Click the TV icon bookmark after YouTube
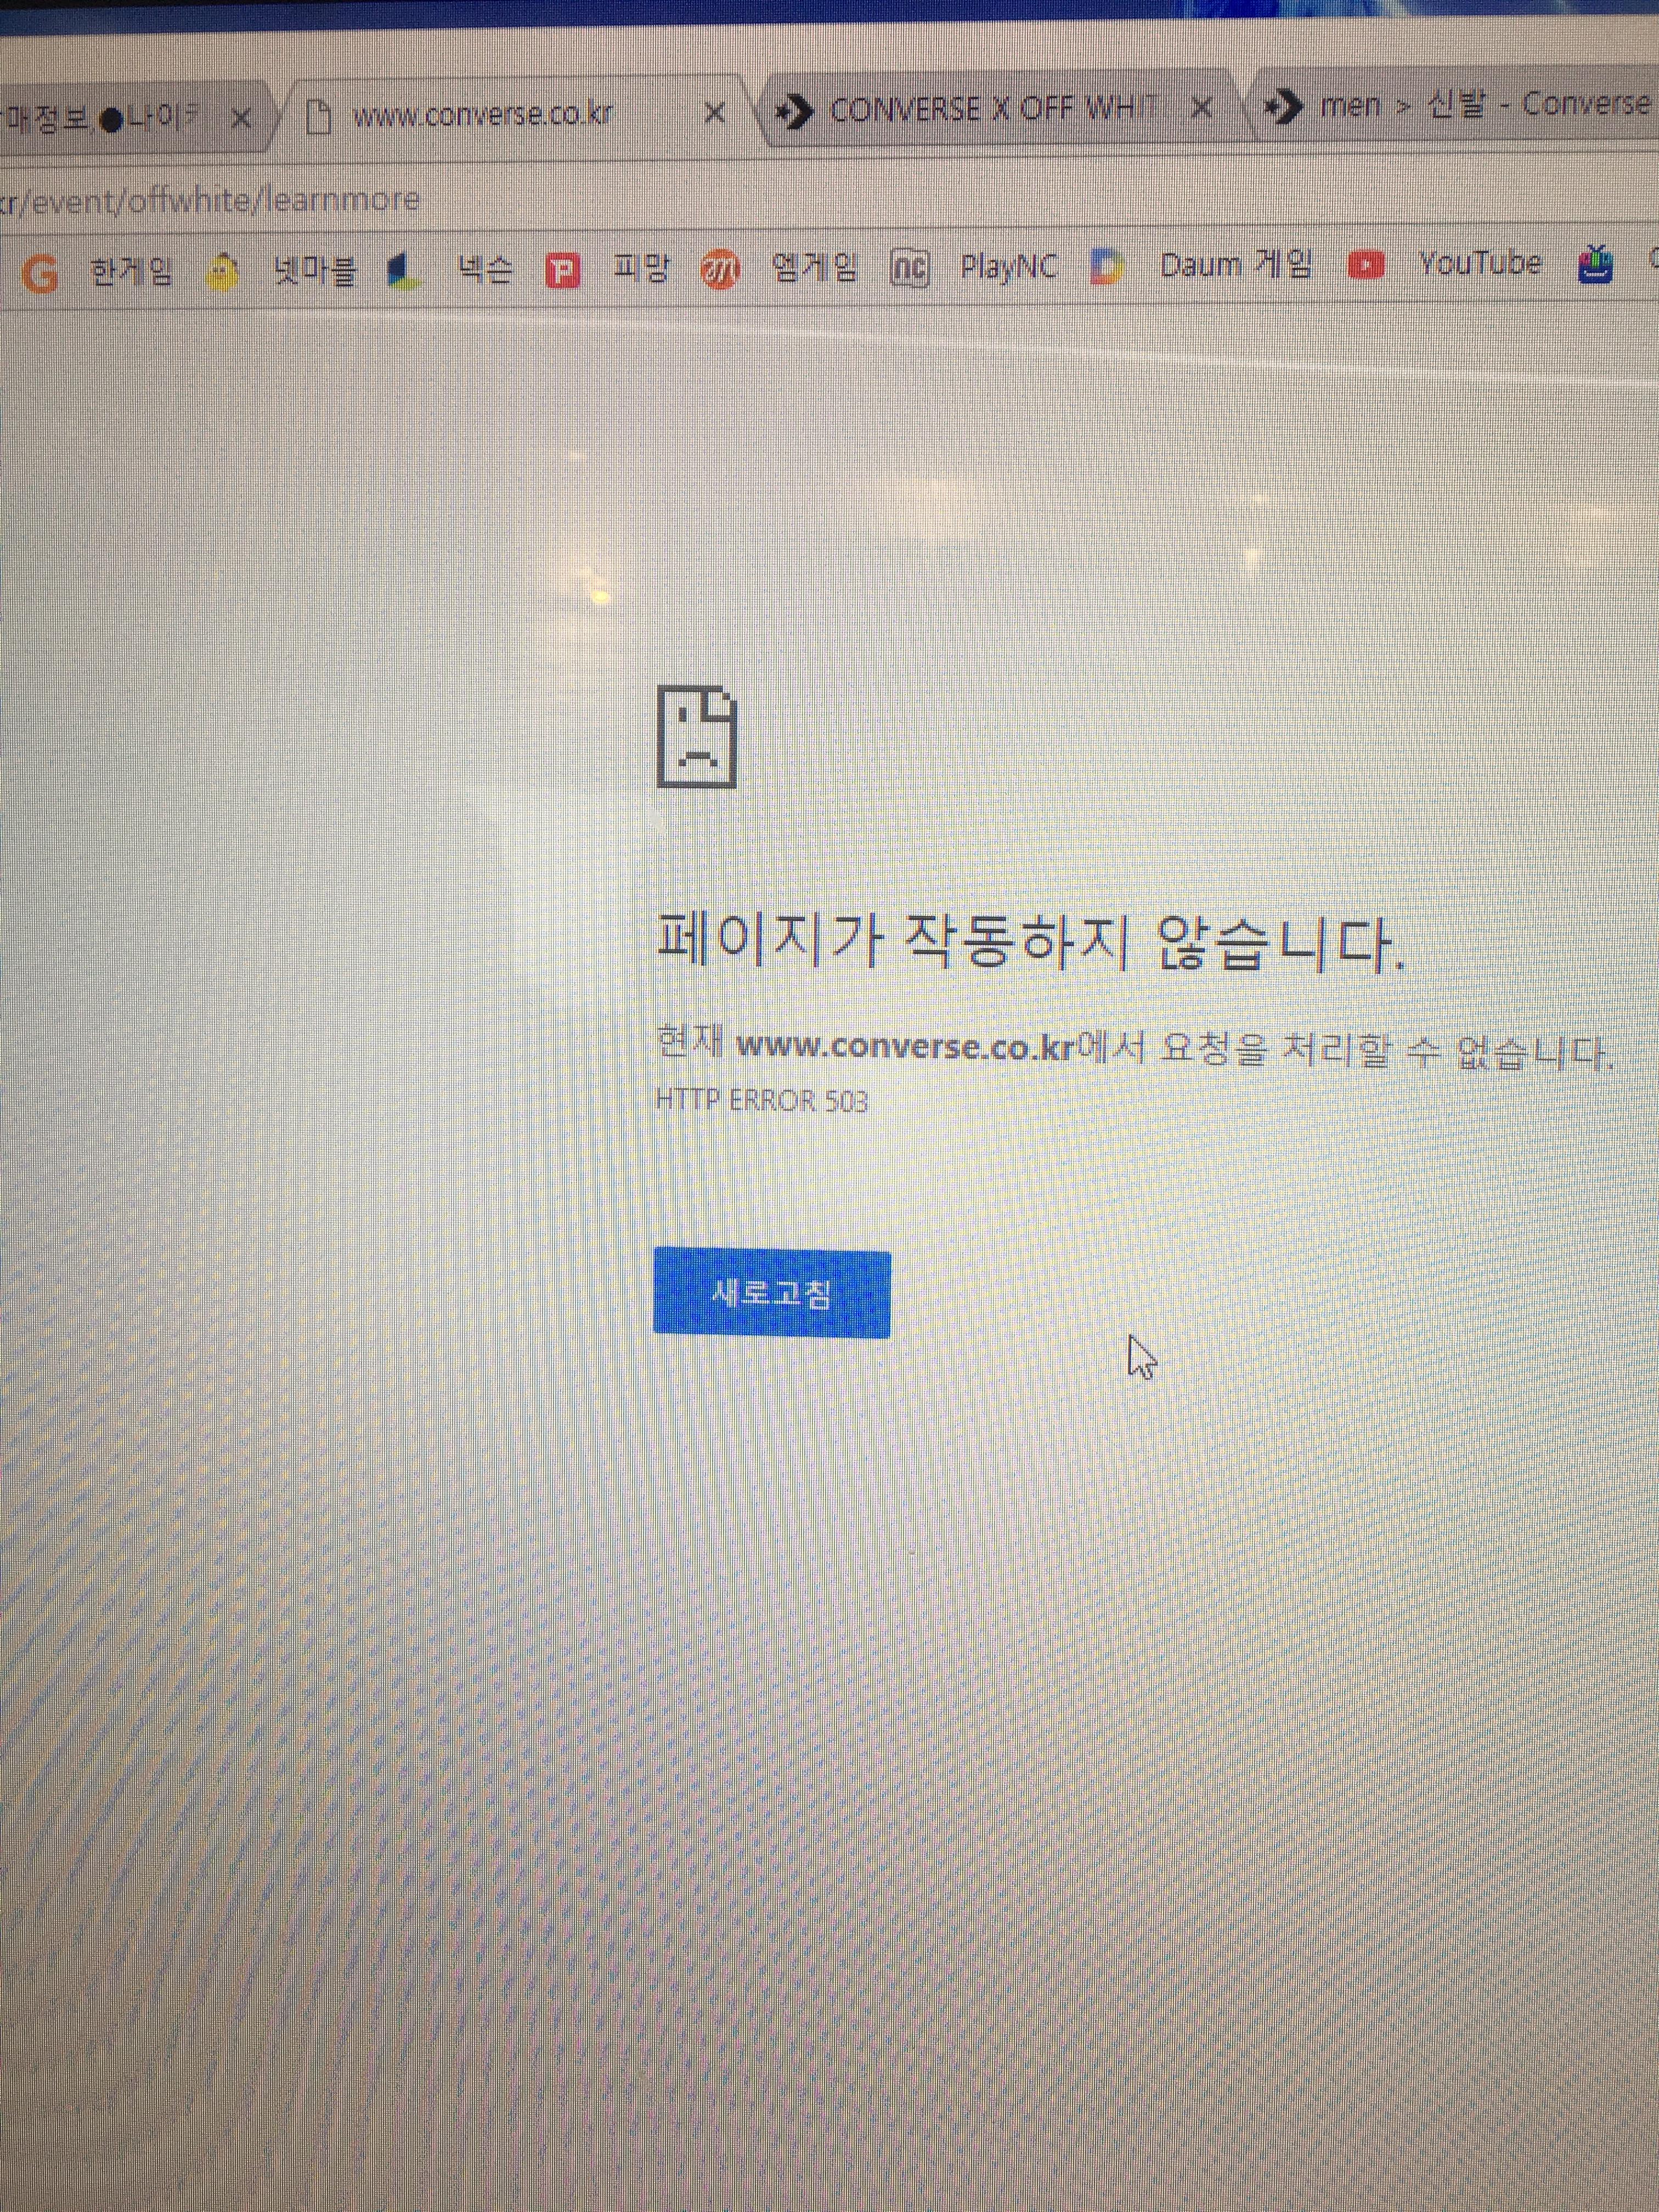The width and height of the screenshot is (1659, 2212). (x=1595, y=265)
